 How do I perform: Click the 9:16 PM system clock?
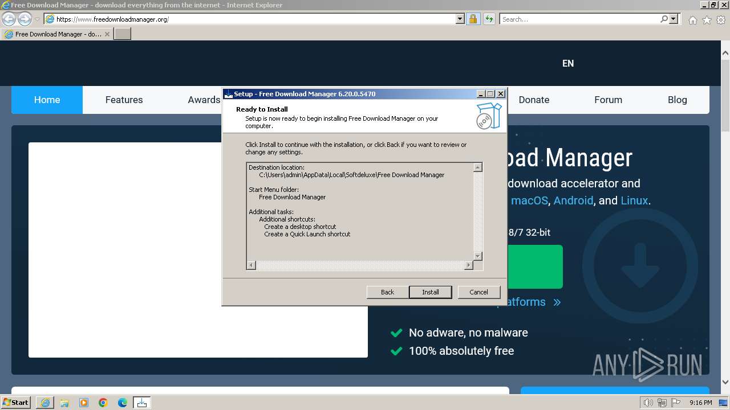(x=700, y=403)
